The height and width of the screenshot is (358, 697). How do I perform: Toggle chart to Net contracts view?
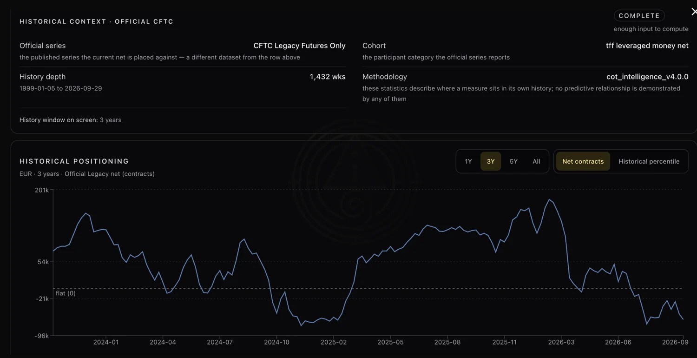[583, 161]
